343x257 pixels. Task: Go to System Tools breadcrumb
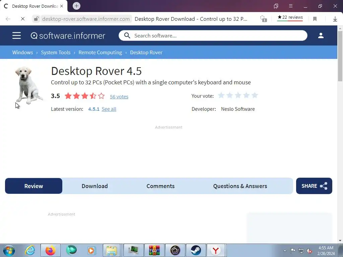pos(56,53)
